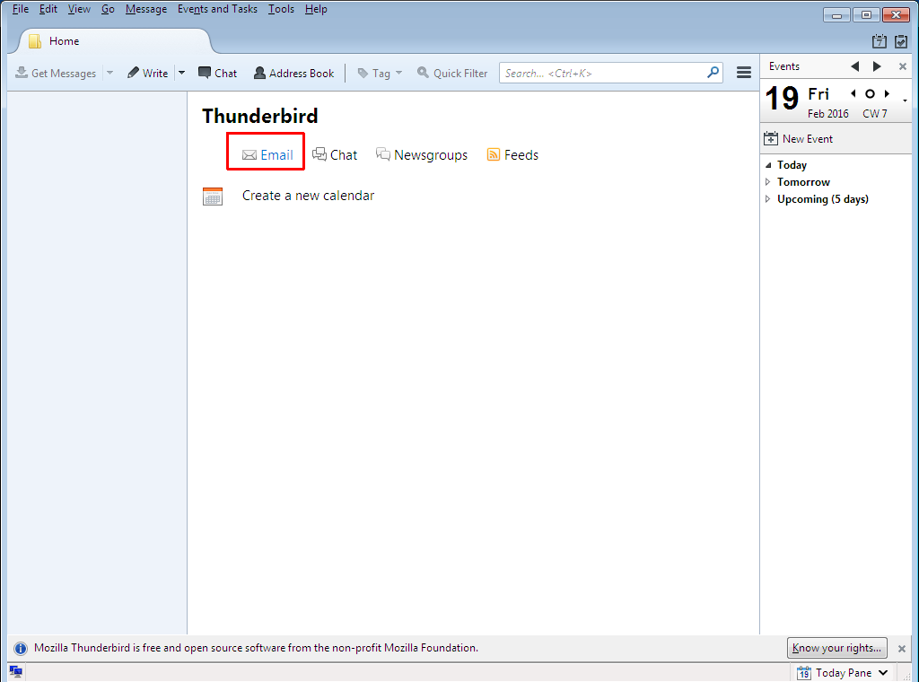This screenshot has height=682, width=919.
Task: Click the magnifier search icon
Action: pos(713,73)
